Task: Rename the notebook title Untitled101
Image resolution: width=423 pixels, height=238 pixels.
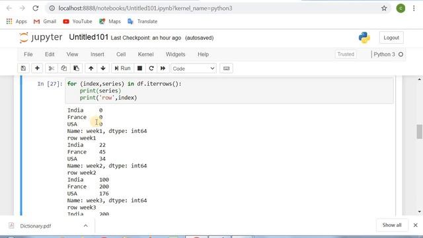Action: (89, 37)
